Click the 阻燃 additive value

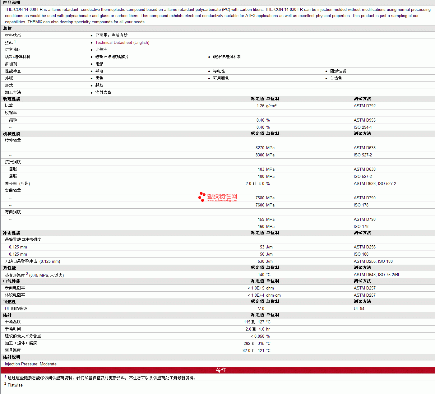[x=99, y=64]
